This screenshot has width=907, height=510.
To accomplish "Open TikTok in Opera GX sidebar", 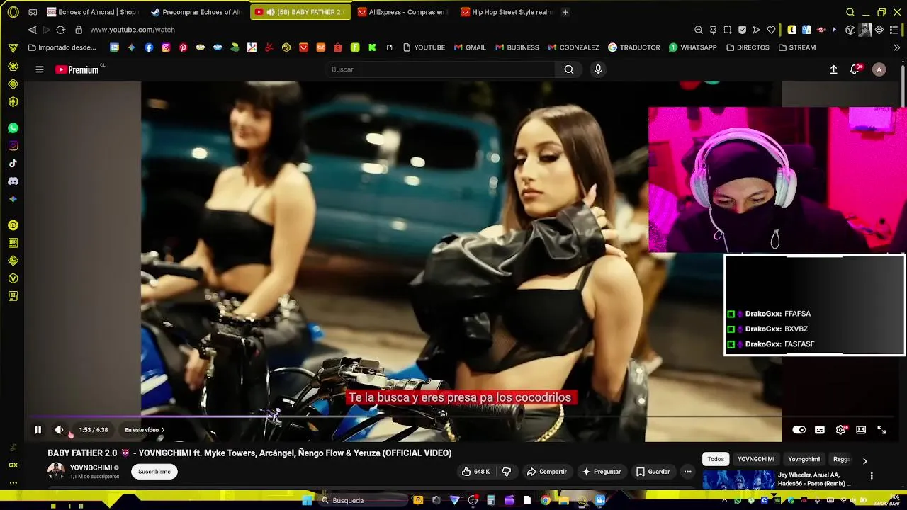I will point(13,164).
